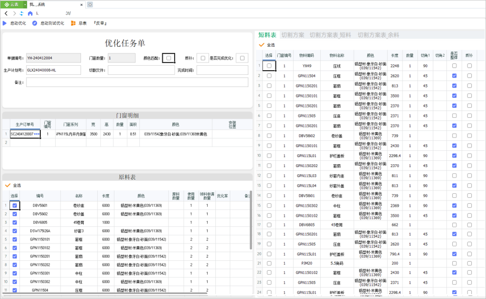This screenshot has height=299, width=486.
Task: Close the current browser tab
Action: tap(81, 5)
